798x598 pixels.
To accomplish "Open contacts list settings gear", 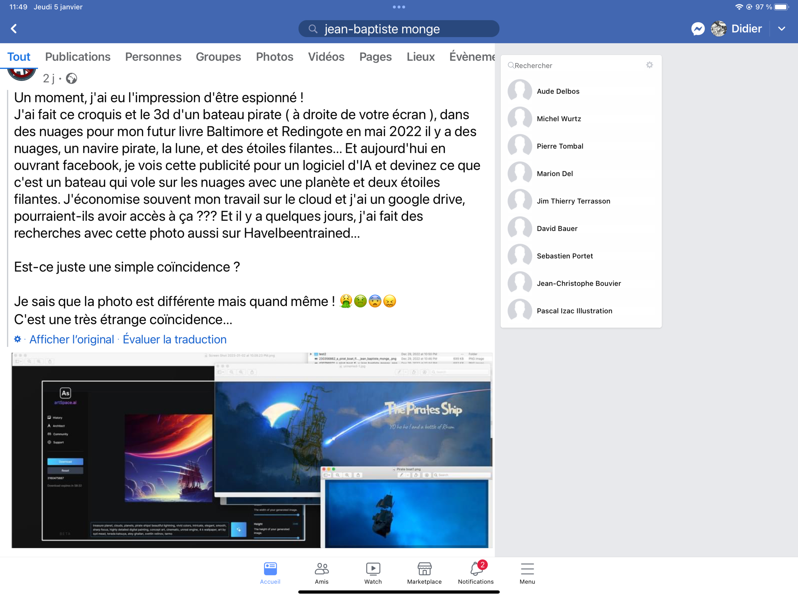I will (x=649, y=65).
